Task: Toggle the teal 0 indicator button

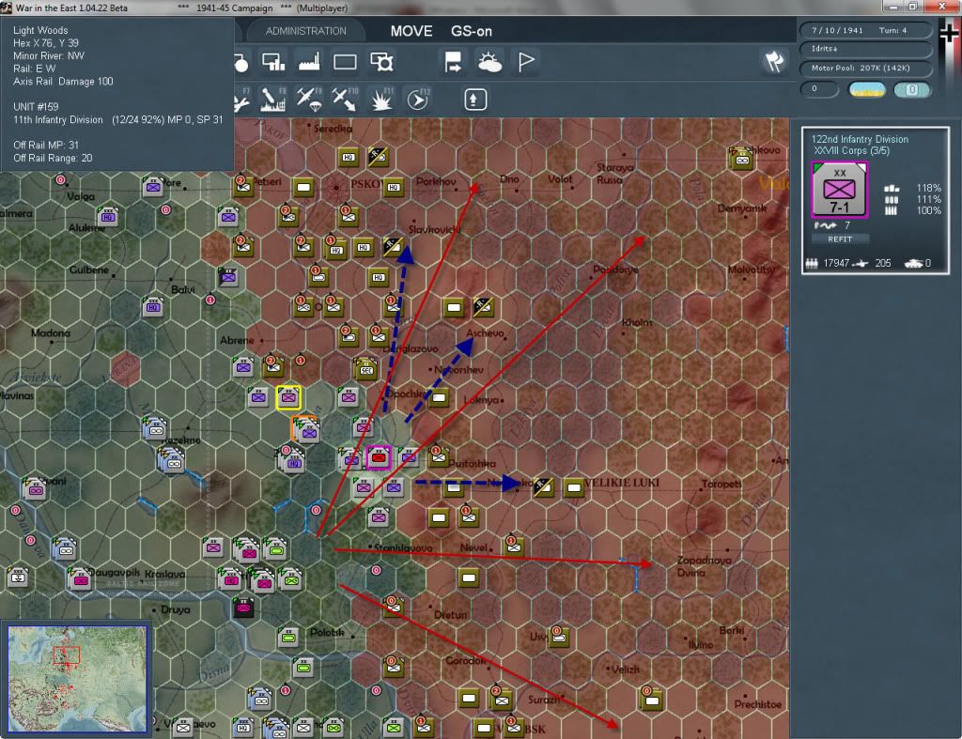Action: pos(911,89)
